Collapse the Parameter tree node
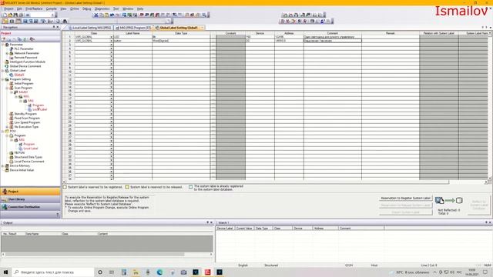The height and width of the screenshot is (277, 493). click(3, 45)
